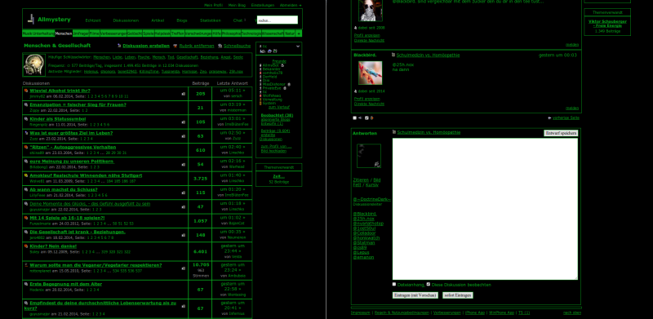Select the Philosophie category tab
The image size is (653, 319).
point(231,33)
